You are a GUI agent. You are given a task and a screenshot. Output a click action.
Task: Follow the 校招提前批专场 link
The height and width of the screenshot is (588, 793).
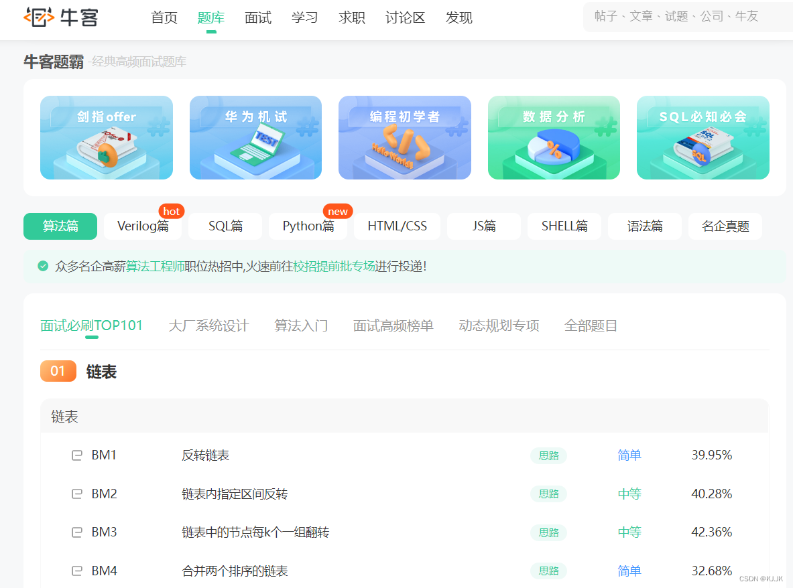point(334,267)
